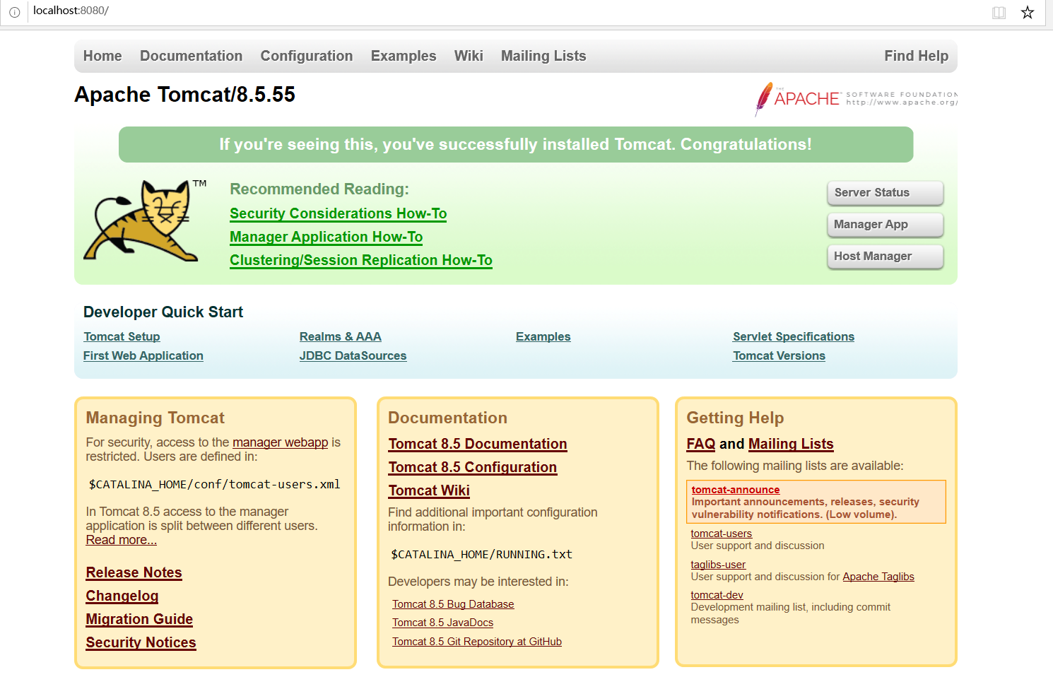Follow the Tomcat Setup link
1053x677 pixels.
[122, 336]
